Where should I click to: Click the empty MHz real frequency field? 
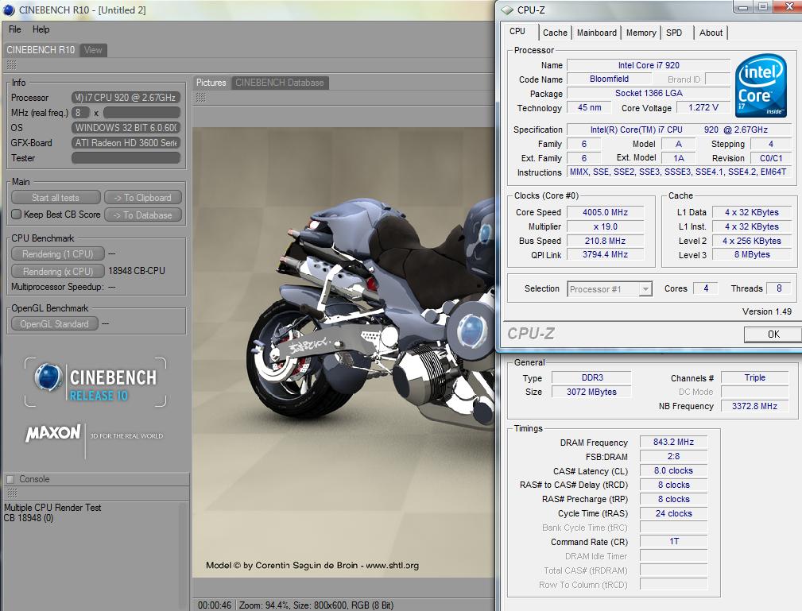(141, 113)
